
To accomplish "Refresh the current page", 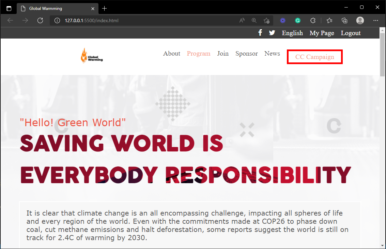I will coord(40,20).
